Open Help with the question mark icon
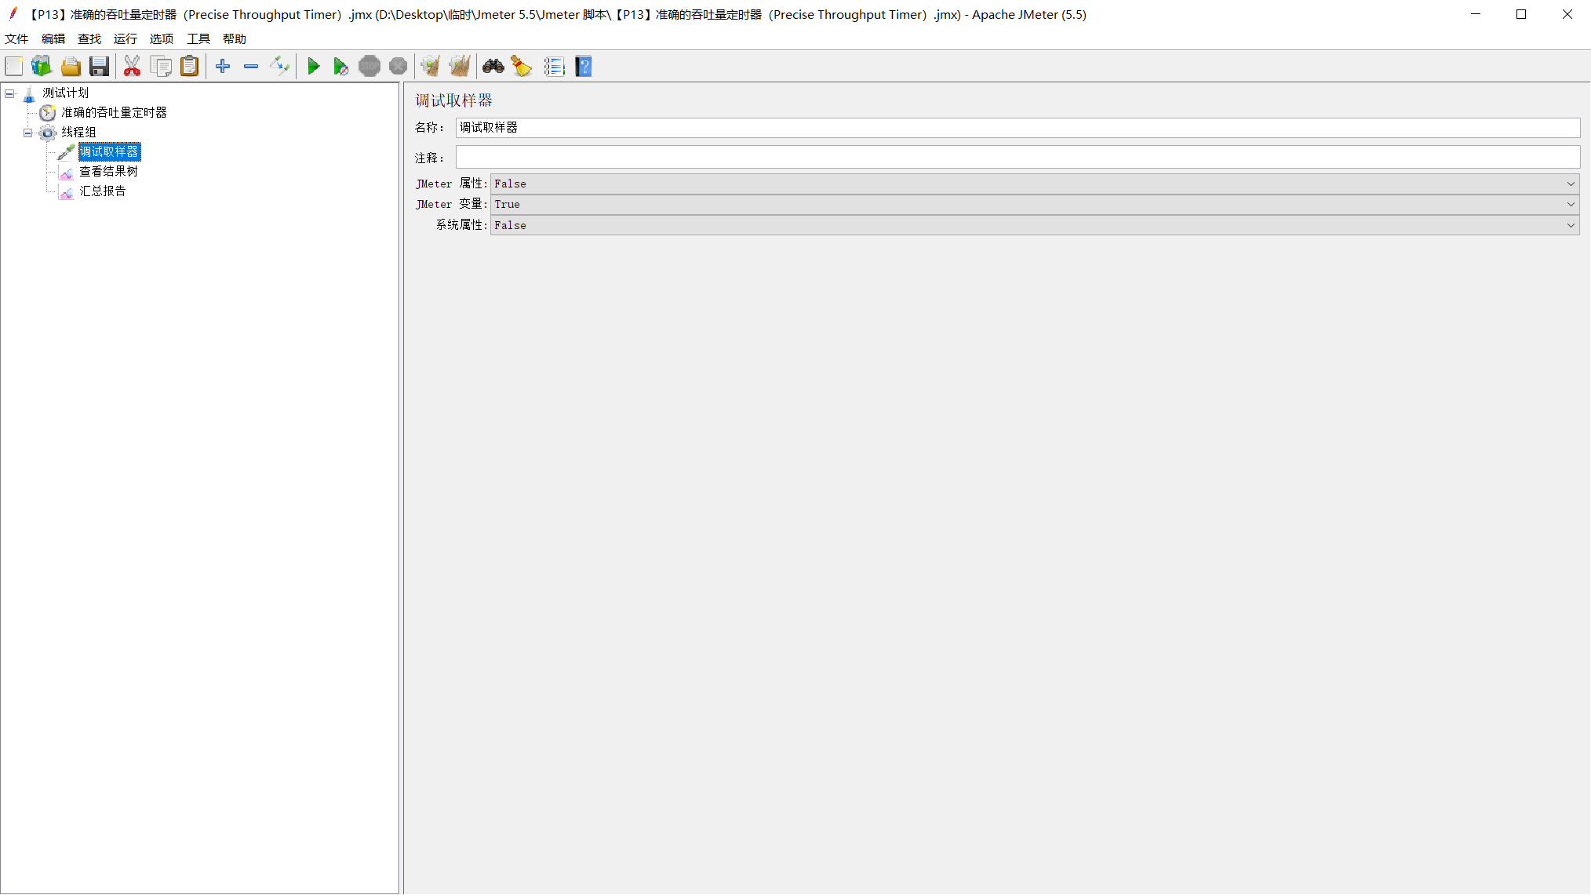Viewport: 1591px width, 895px height. tap(584, 67)
